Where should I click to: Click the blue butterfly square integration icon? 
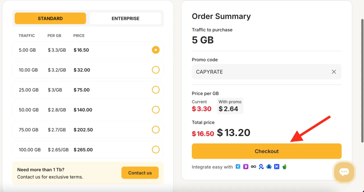(x=277, y=167)
